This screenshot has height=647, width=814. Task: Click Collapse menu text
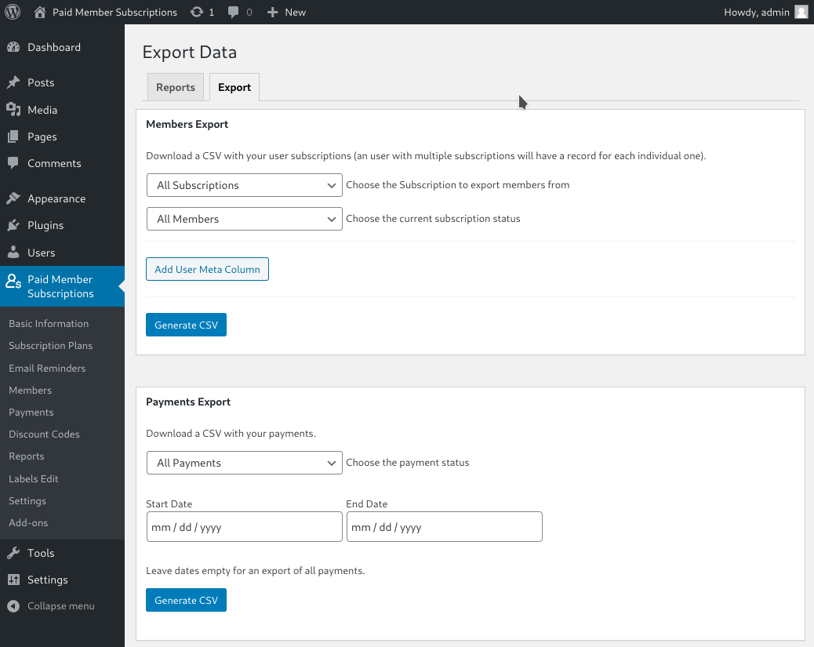pos(60,606)
